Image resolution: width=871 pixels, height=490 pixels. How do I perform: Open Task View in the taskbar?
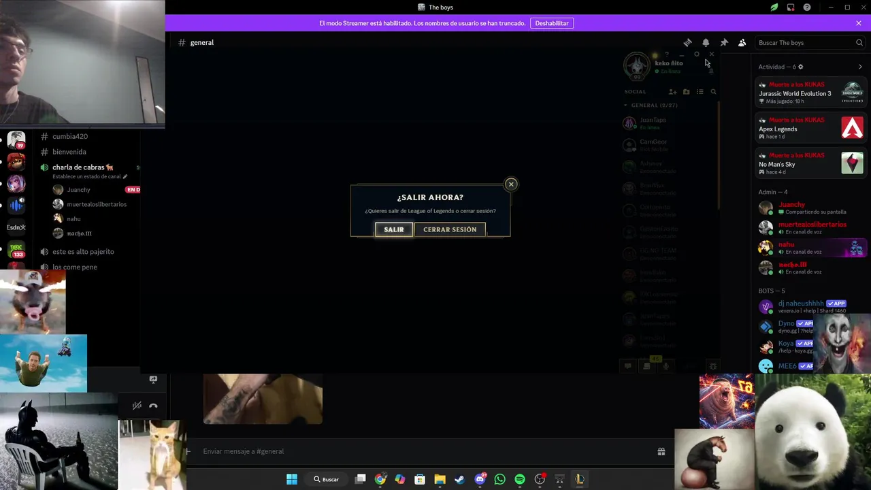coord(361,479)
